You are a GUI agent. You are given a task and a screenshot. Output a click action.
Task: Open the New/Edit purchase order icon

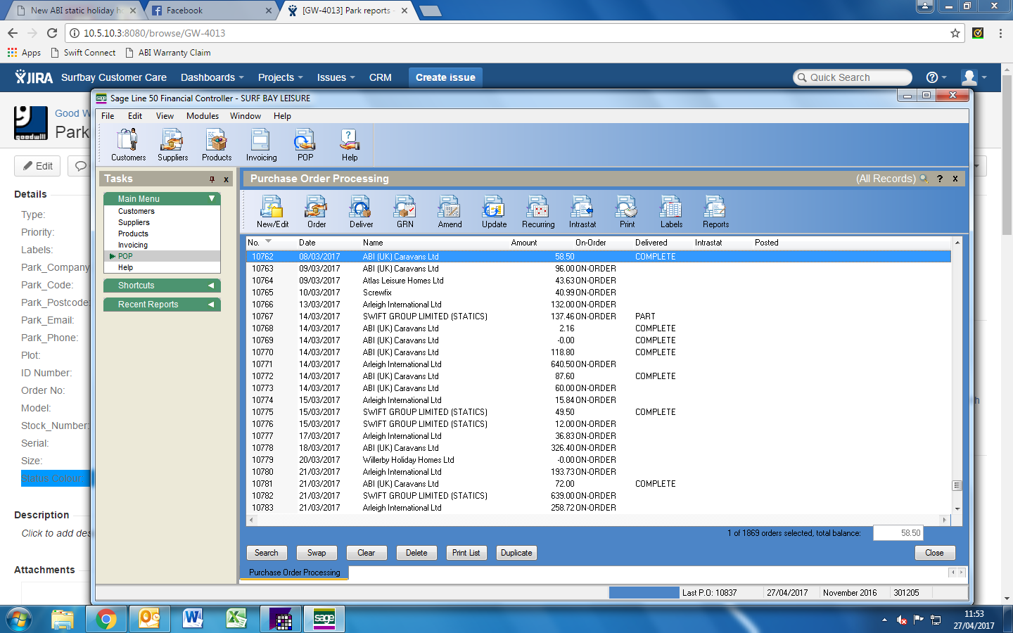coord(272,211)
